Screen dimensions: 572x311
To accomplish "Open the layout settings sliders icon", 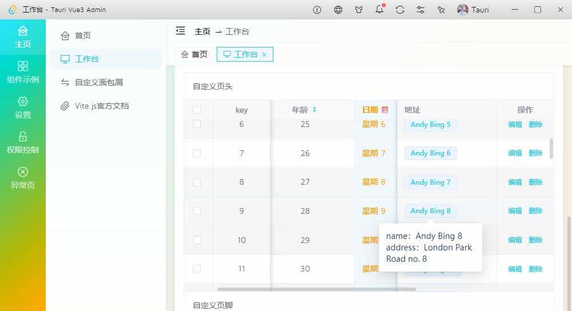I will tap(420, 10).
